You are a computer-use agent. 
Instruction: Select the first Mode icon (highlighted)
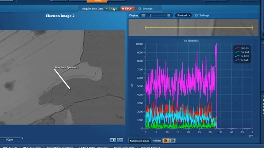tap(165, 141)
